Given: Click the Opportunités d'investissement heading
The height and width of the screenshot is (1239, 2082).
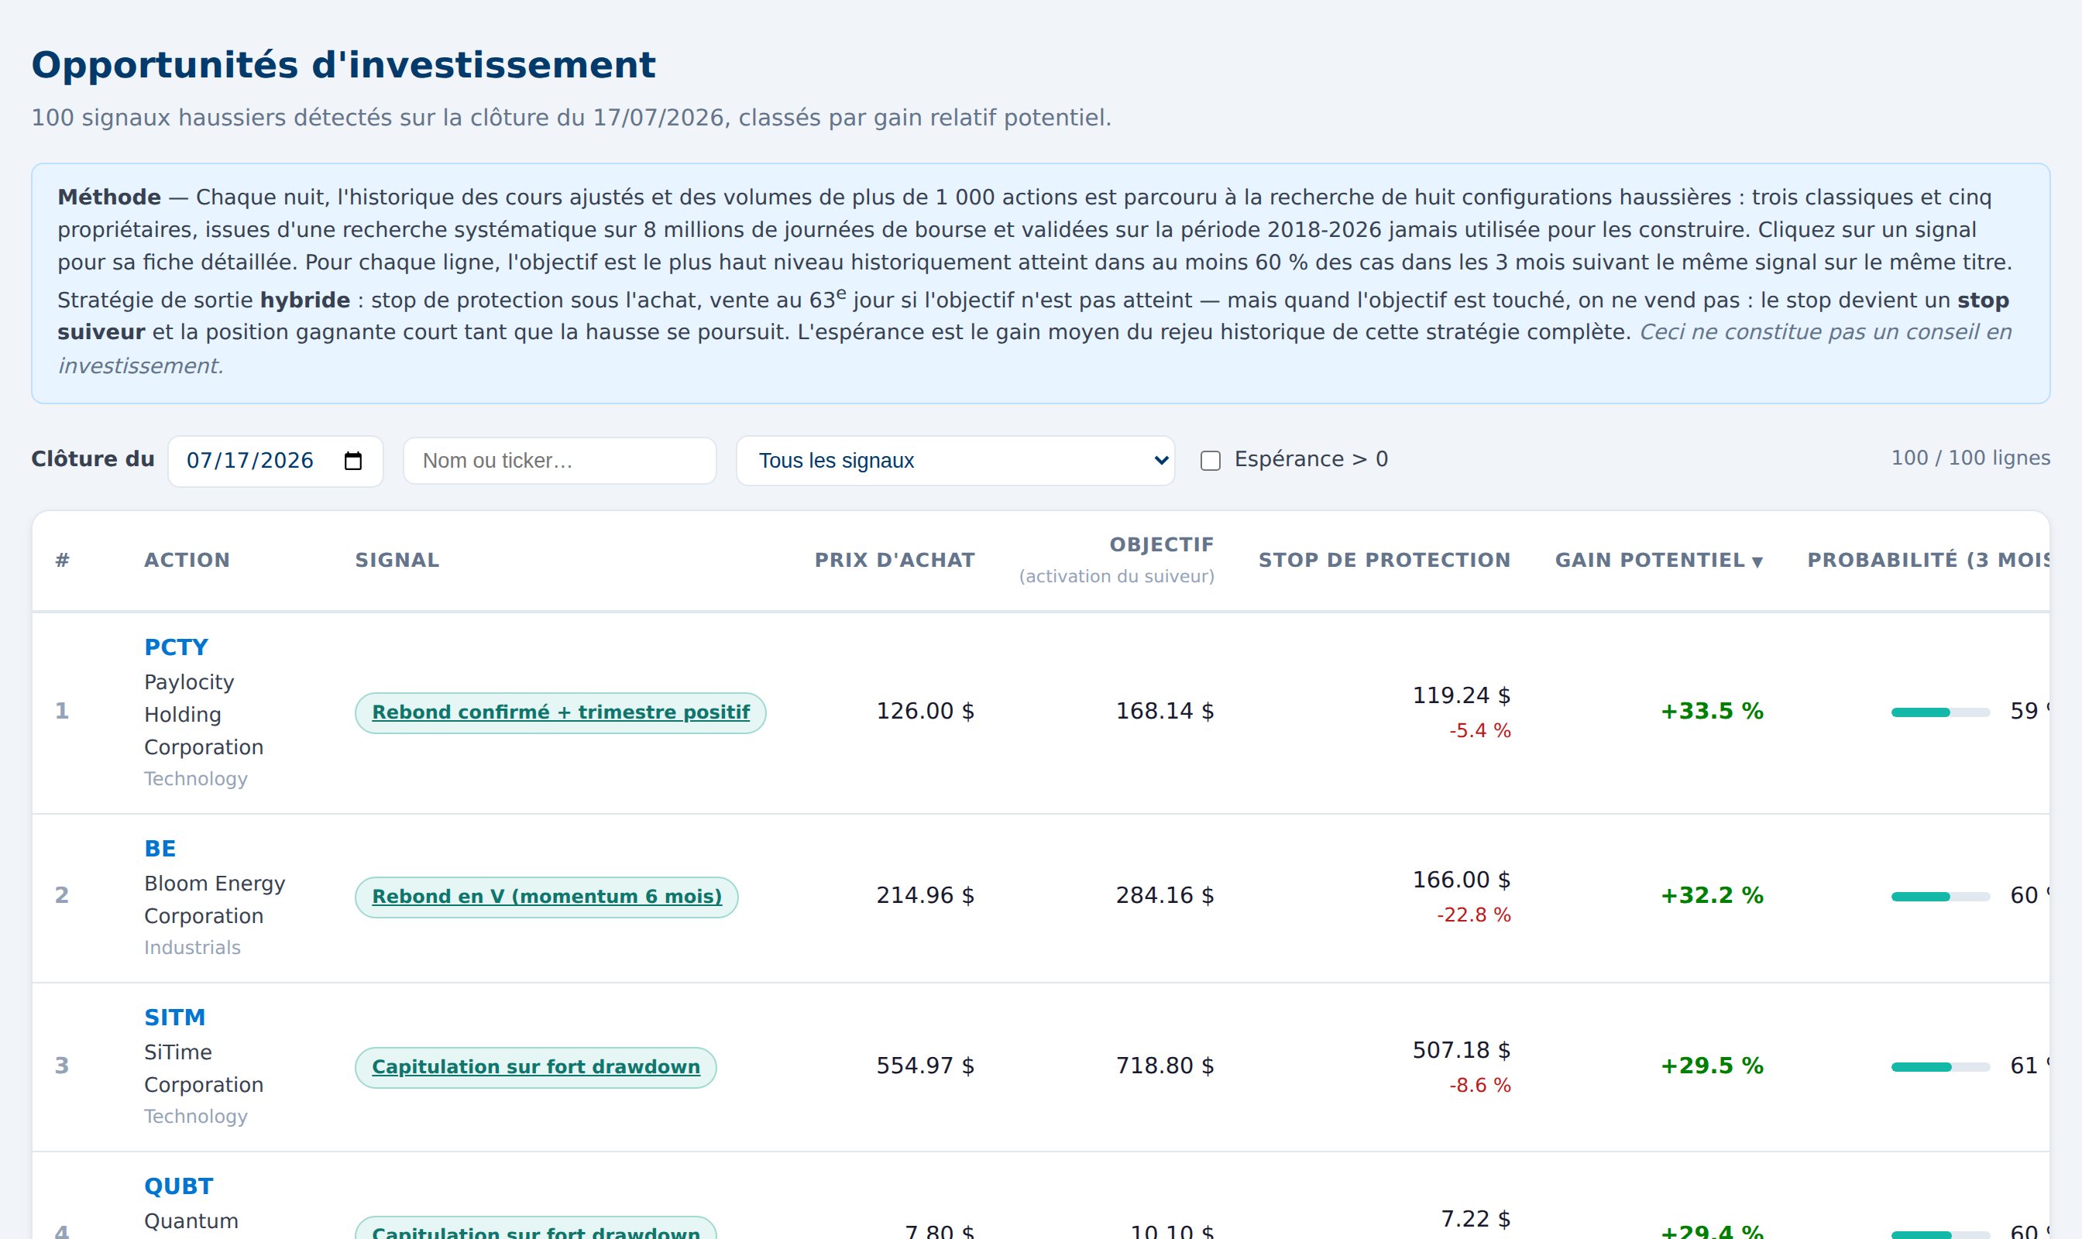Looking at the screenshot, I should pyautogui.click(x=343, y=65).
